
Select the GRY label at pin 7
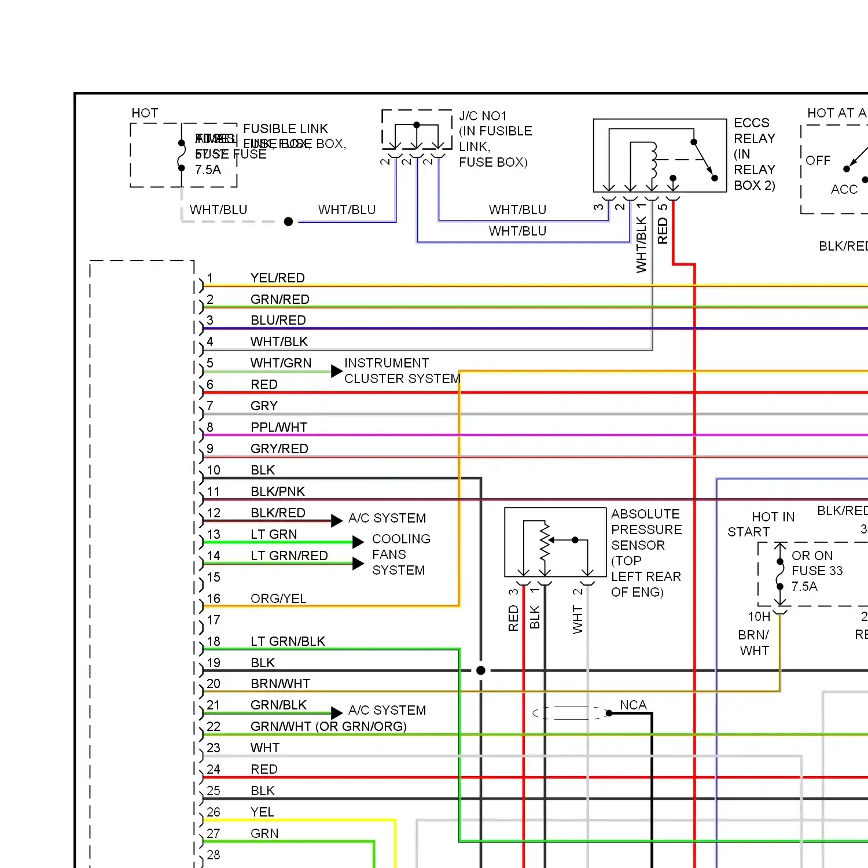264,406
